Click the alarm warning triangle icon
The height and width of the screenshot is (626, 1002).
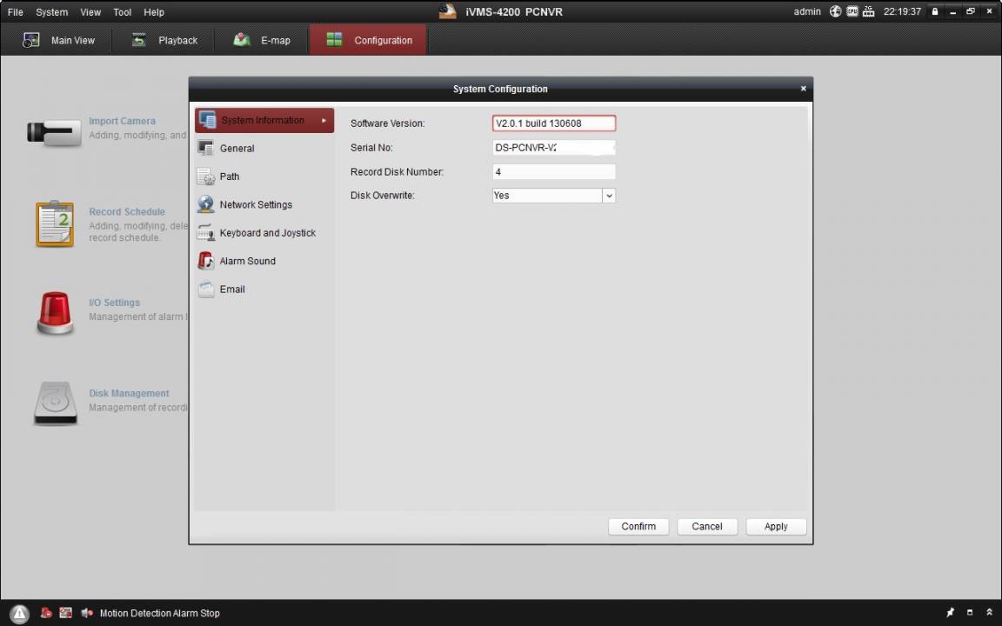pyautogui.click(x=19, y=613)
